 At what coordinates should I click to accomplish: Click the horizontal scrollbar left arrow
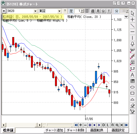point(4,125)
